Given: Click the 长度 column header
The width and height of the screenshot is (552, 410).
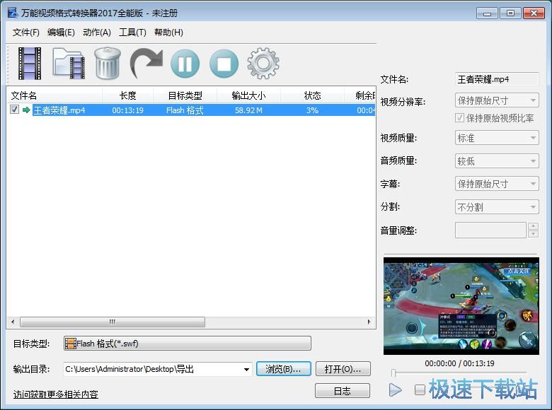Looking at the screenshot, I should (x=128, y=95).
